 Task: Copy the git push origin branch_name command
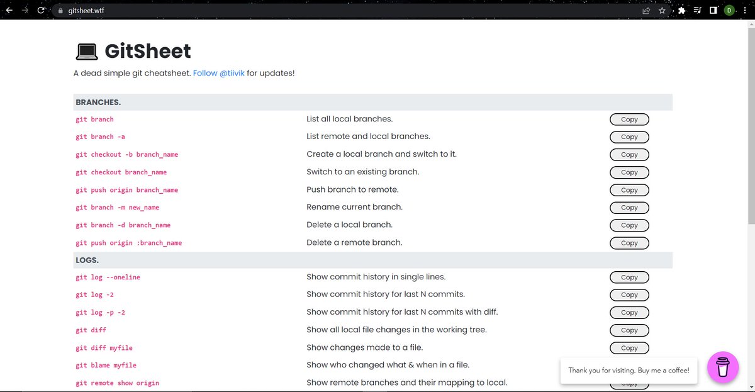pyautogui.click(x=629, y=190)
